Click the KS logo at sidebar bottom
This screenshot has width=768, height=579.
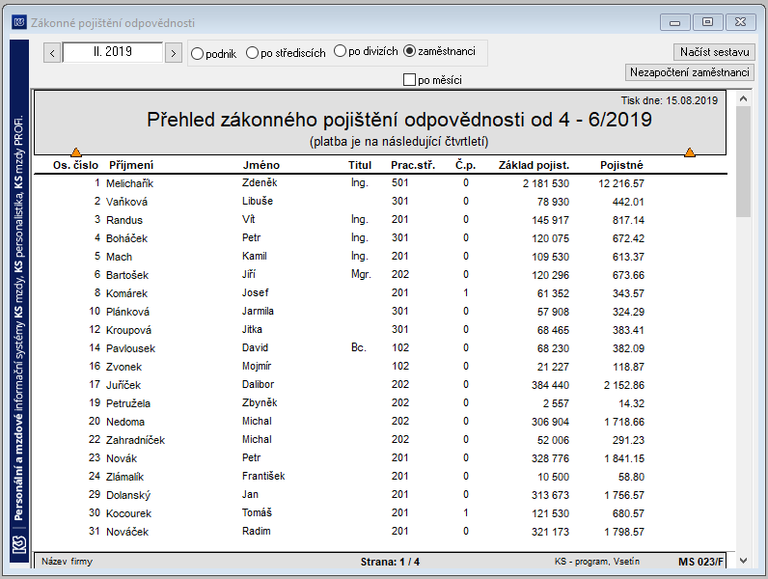pos(19,543)
